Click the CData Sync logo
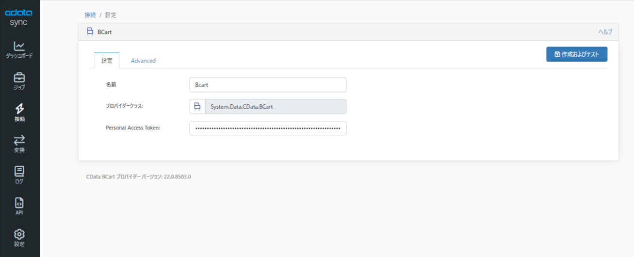Viewport: 634px width, 257px height. click(x=19, y=17)
